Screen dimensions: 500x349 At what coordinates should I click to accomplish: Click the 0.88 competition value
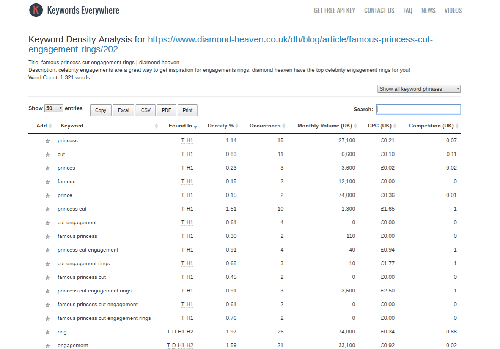pyautogui.click(x=451, y=332)
